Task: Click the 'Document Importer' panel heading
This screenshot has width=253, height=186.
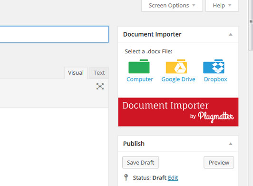Action: tap(152, 34)
